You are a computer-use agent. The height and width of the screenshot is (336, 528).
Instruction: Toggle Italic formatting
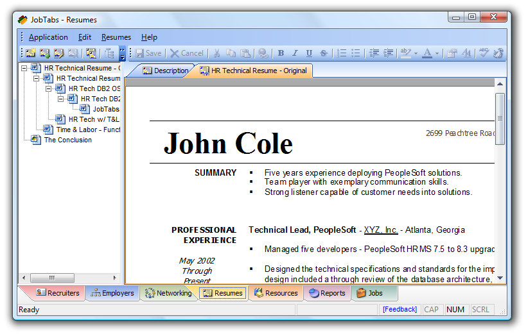tap(295, 53)
